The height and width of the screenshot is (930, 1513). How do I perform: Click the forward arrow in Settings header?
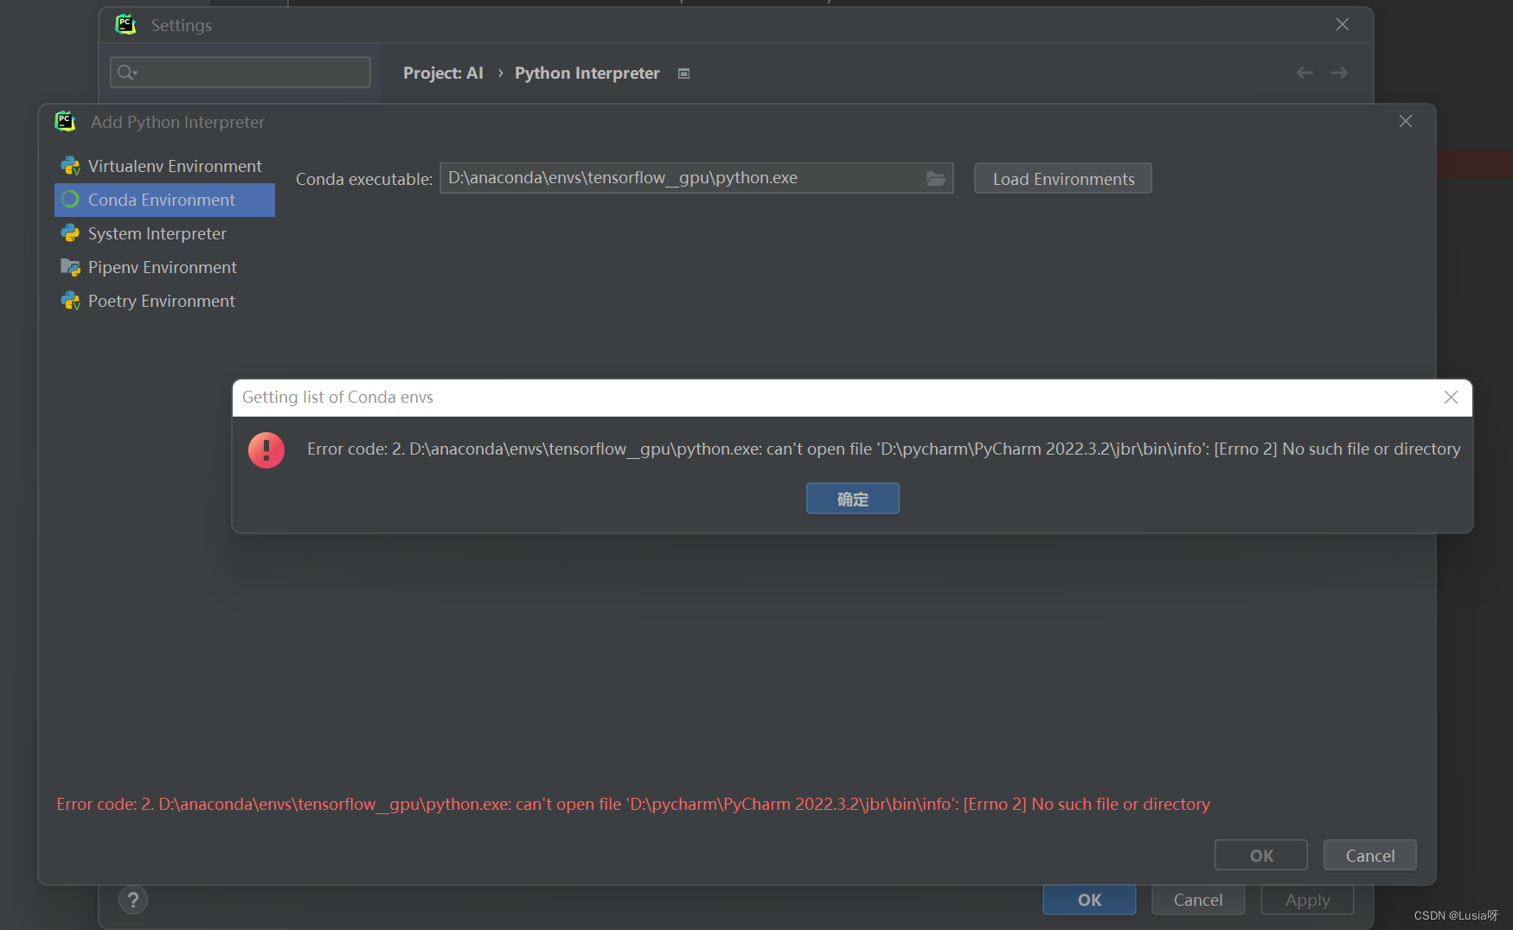[x=1339, y=73]
